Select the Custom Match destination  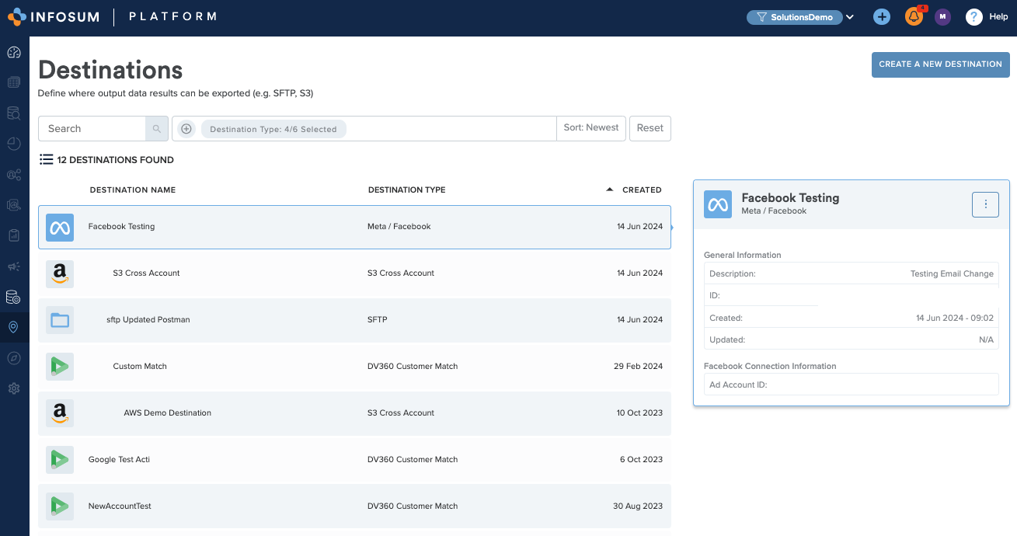[140, 367]
